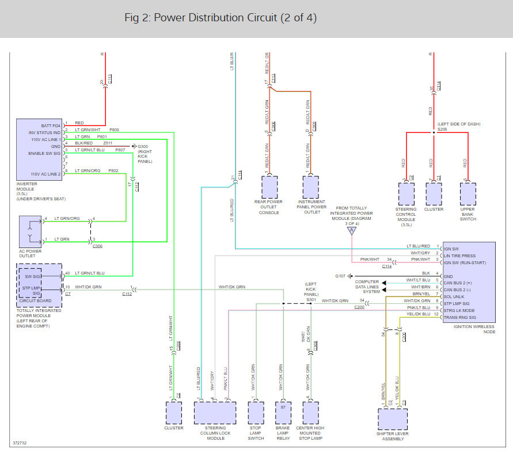Select the Ignition Wireless Node module box
Screen dimensions: 513x453
[469, 283]
